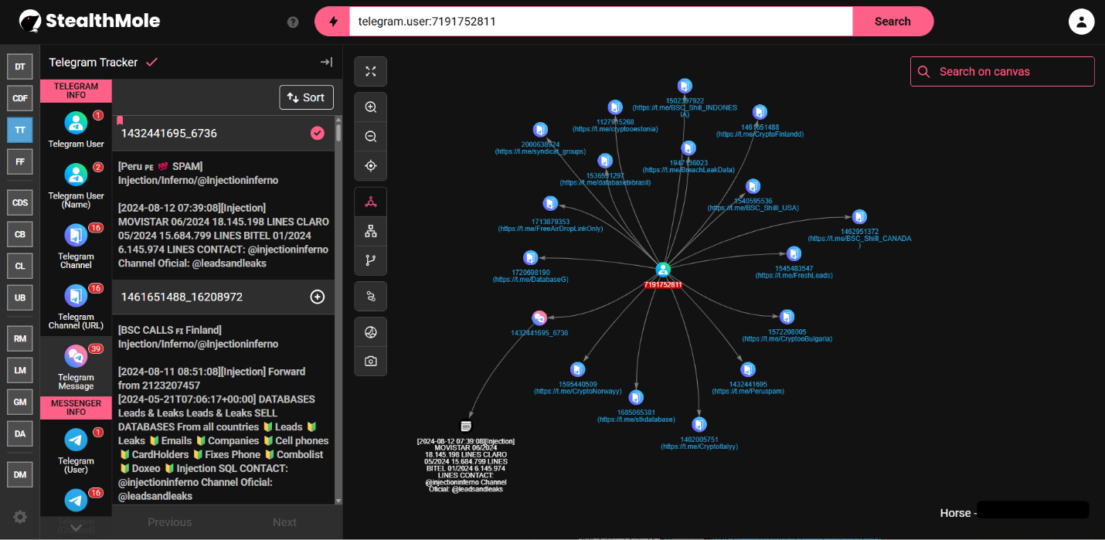Screen dimensions: 1105x540
Task: Select the FreshLeads channel node
Action: pos(794,253)
